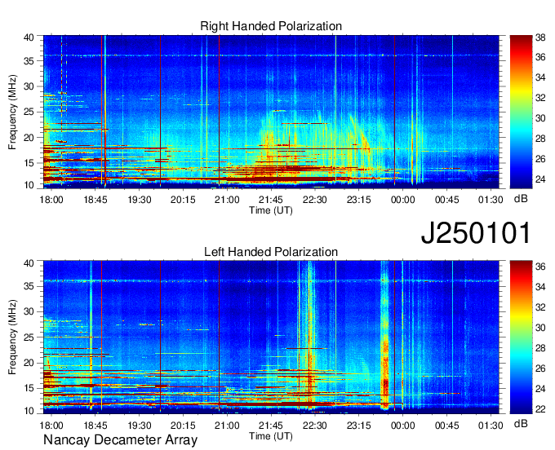Click the 21:45 time tick of Left Handed plot

(x=271, y=426)
